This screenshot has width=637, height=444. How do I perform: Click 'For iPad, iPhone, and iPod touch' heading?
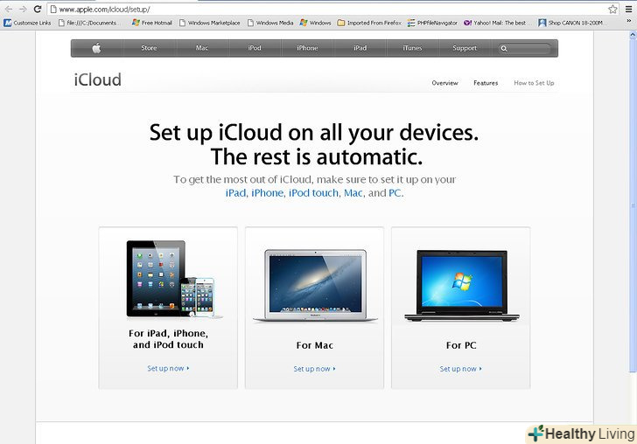168,339
